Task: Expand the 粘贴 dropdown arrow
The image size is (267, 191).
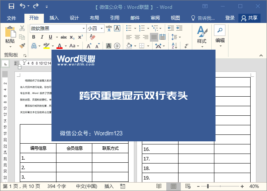Action: [x=10, y=47]
